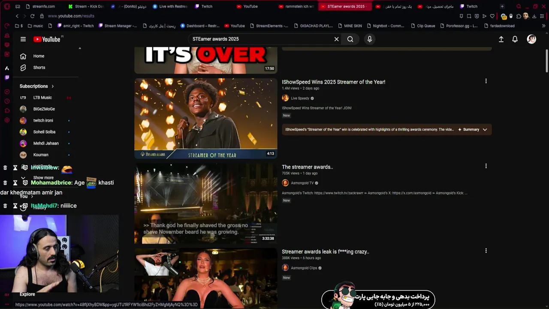The width and height of the screenshot is (549, 309).
Task: Go back with the browser back arrow
Action: [17, 16]
